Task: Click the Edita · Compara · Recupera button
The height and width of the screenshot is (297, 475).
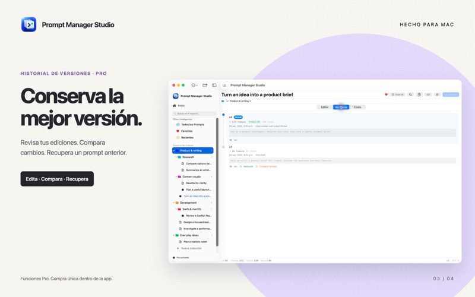Action: click(57, 179)
